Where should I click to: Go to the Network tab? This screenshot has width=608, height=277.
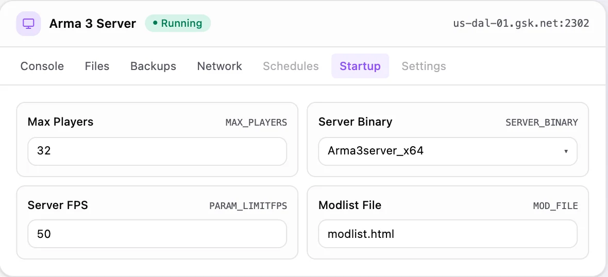219,66
